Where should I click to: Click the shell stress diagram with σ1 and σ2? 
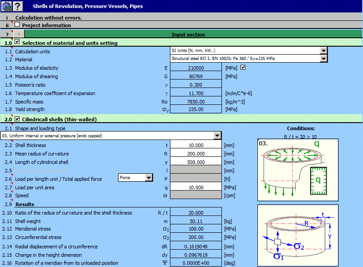tap(297, 235)
